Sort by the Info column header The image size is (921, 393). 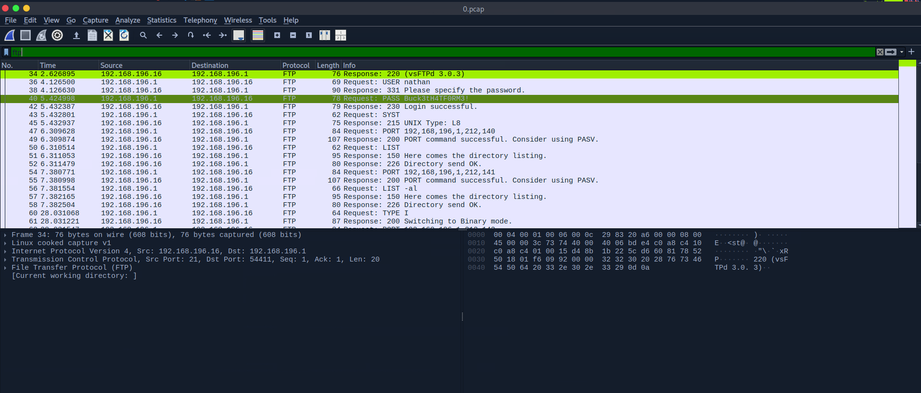(620, 65)
